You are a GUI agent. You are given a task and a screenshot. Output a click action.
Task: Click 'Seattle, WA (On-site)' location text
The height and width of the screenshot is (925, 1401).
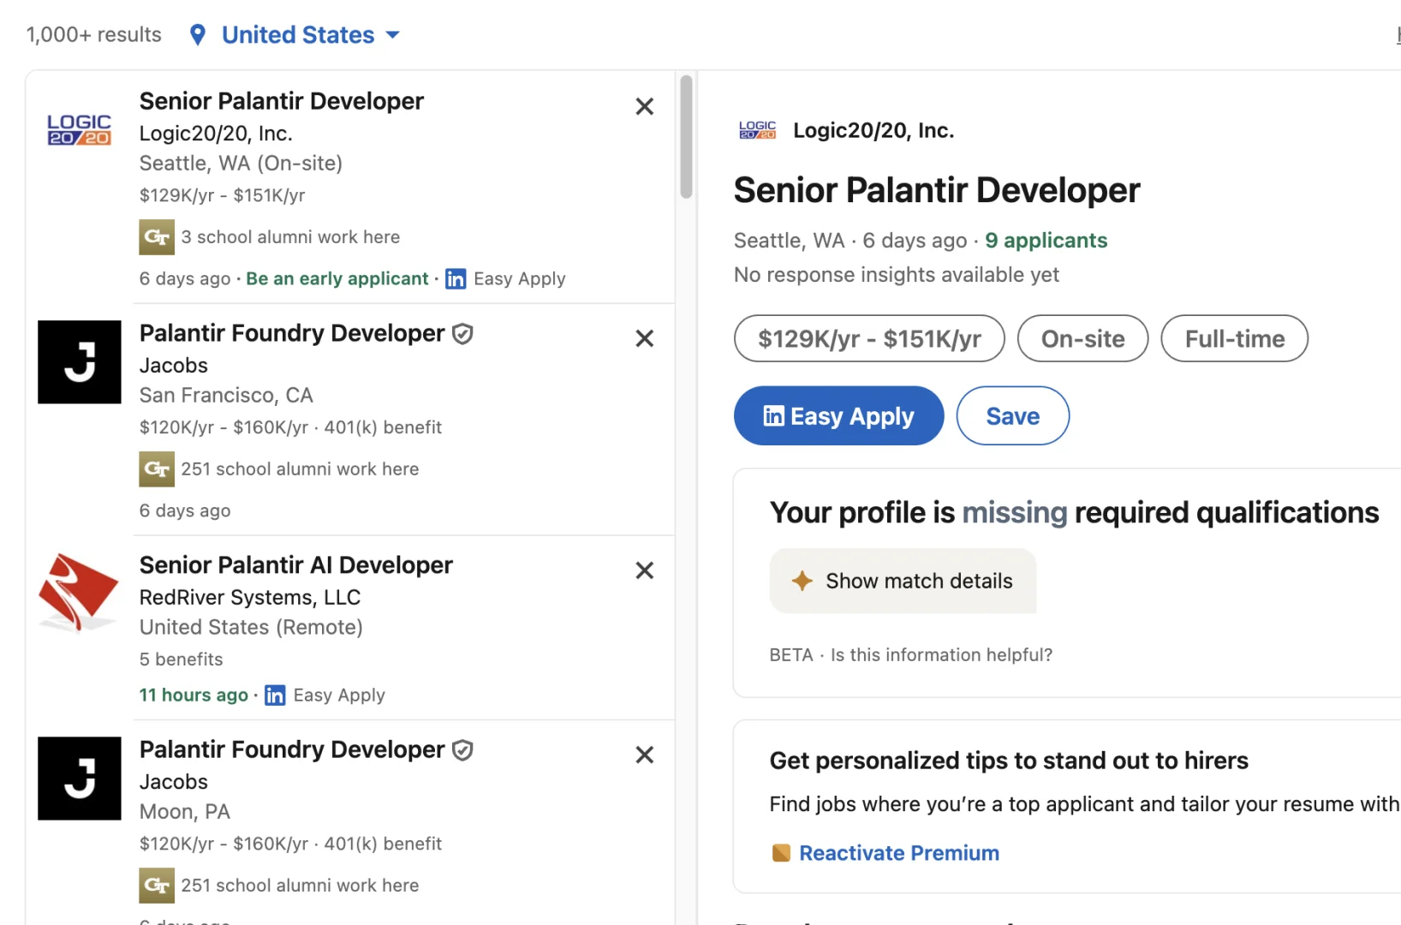coord(241,164)
